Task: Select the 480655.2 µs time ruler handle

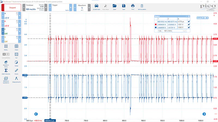Action: coord(50,120)
